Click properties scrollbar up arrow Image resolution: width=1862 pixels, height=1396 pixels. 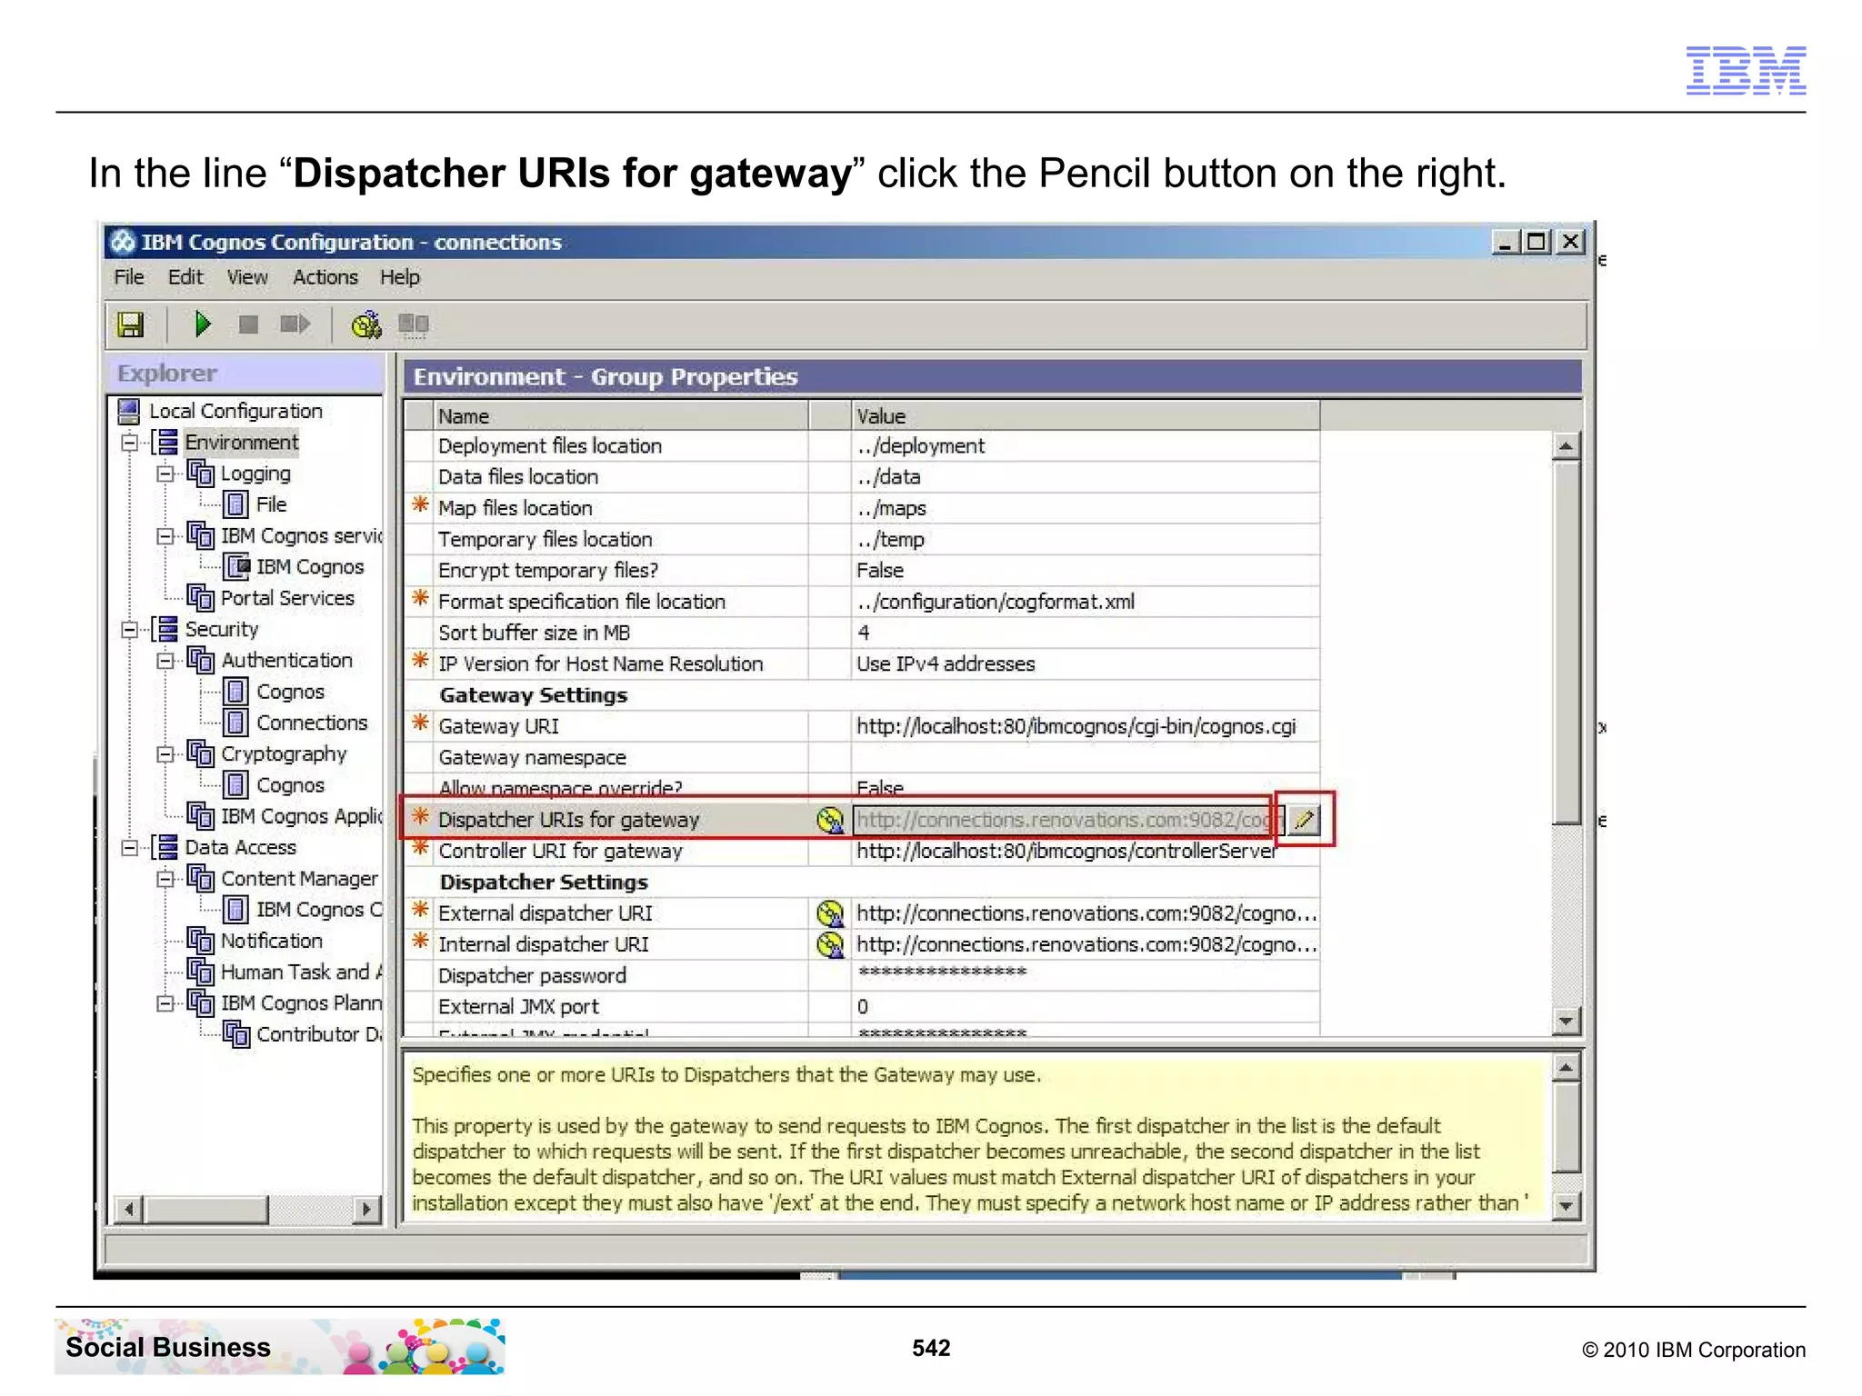coord(1566,445)
